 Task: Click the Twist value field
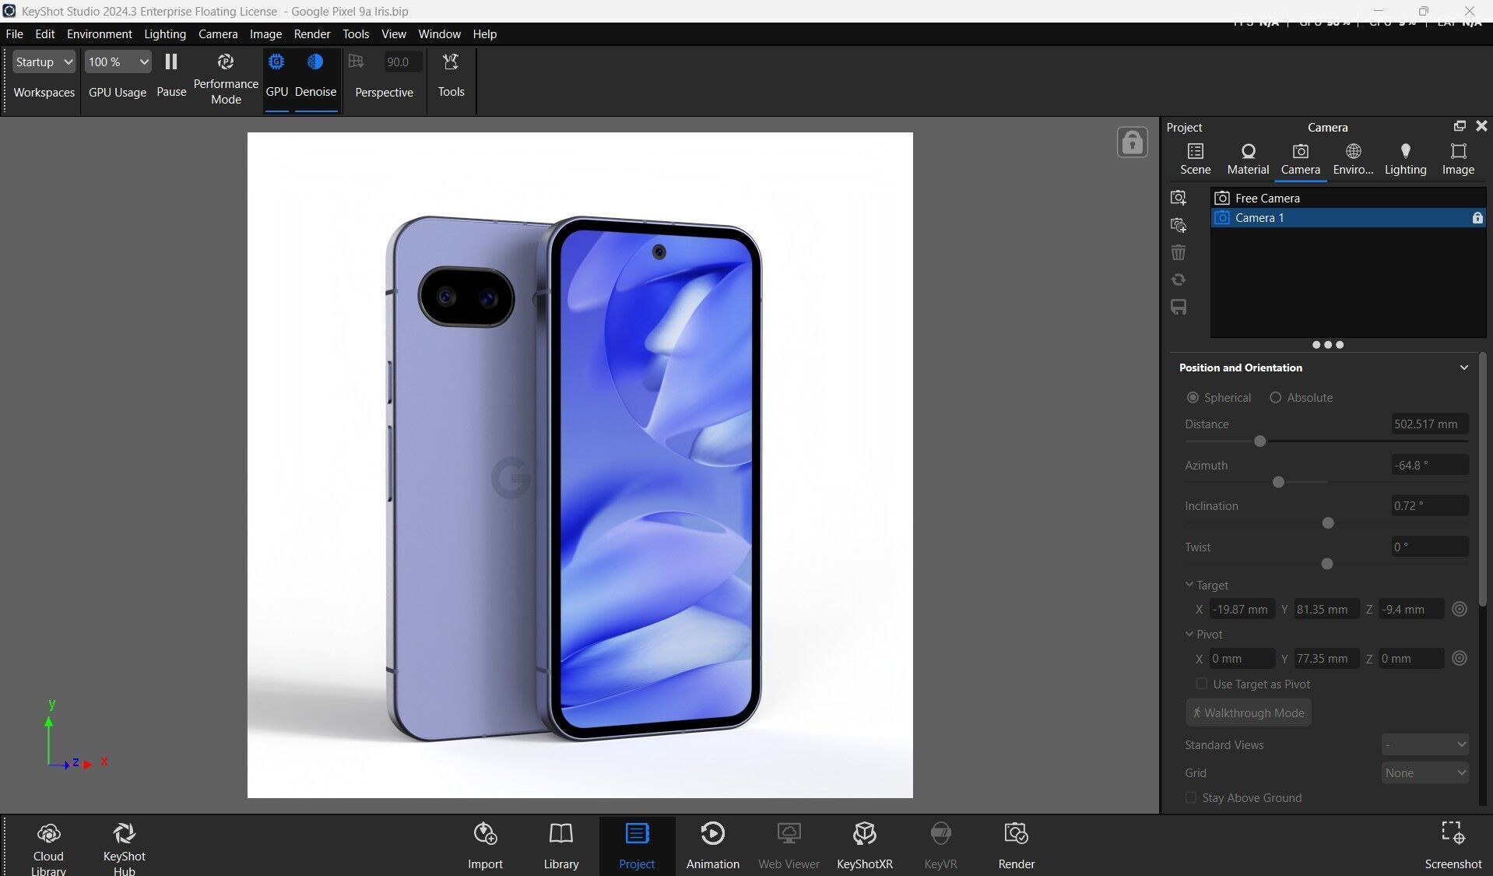[x=1429, y=547]
